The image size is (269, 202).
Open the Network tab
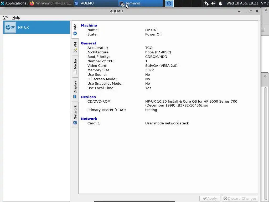[x=75, y=115]
